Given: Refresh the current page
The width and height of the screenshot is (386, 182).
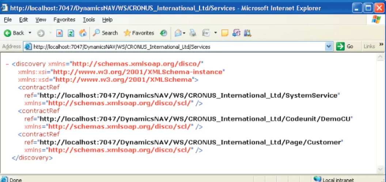Looking at the screenshot, I should 71,33.
